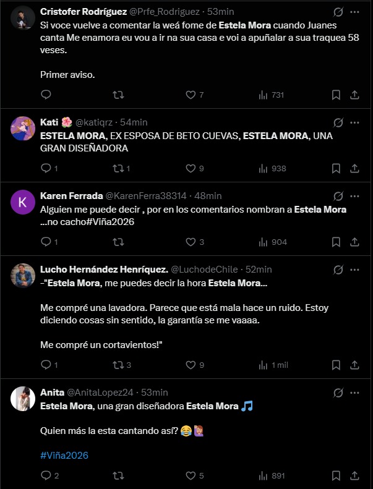Screen dimensions: 373x489
Task: Click the #Viña2026 hashtag in Anita's tweet
Action: (64, 455)
